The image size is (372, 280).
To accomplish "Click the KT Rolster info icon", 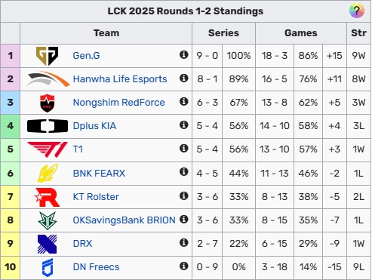I will tap(184, 195).
